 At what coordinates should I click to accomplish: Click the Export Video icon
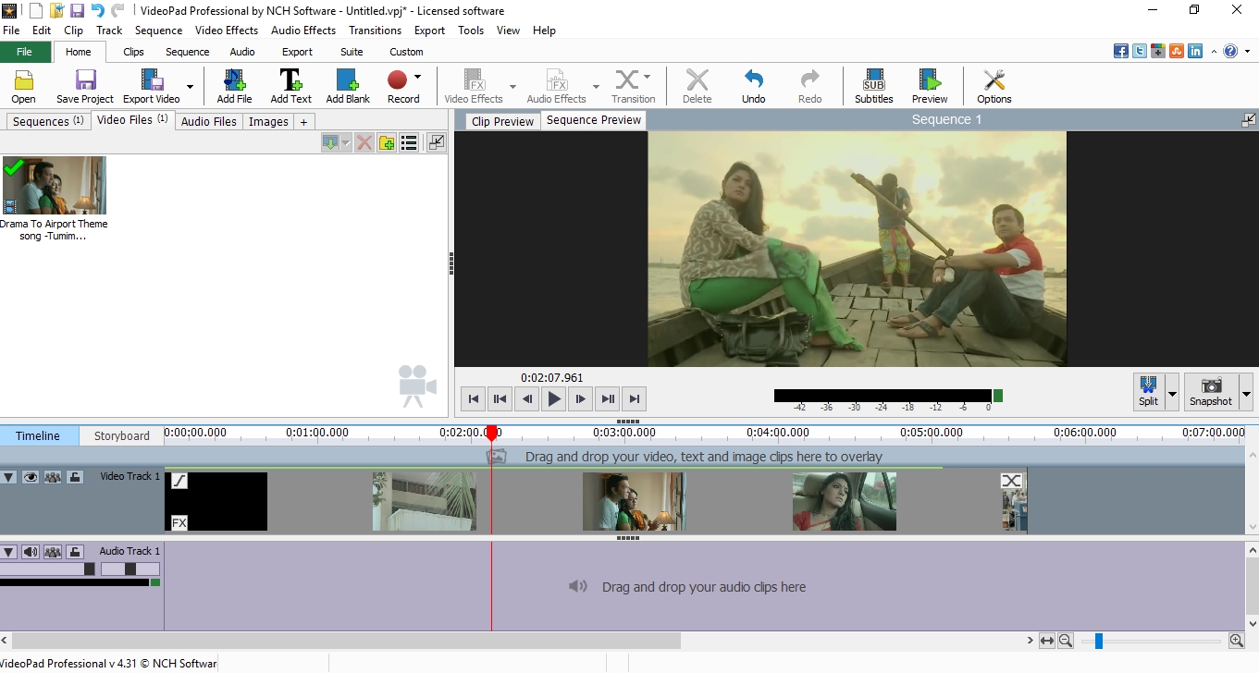click(152, 86)
